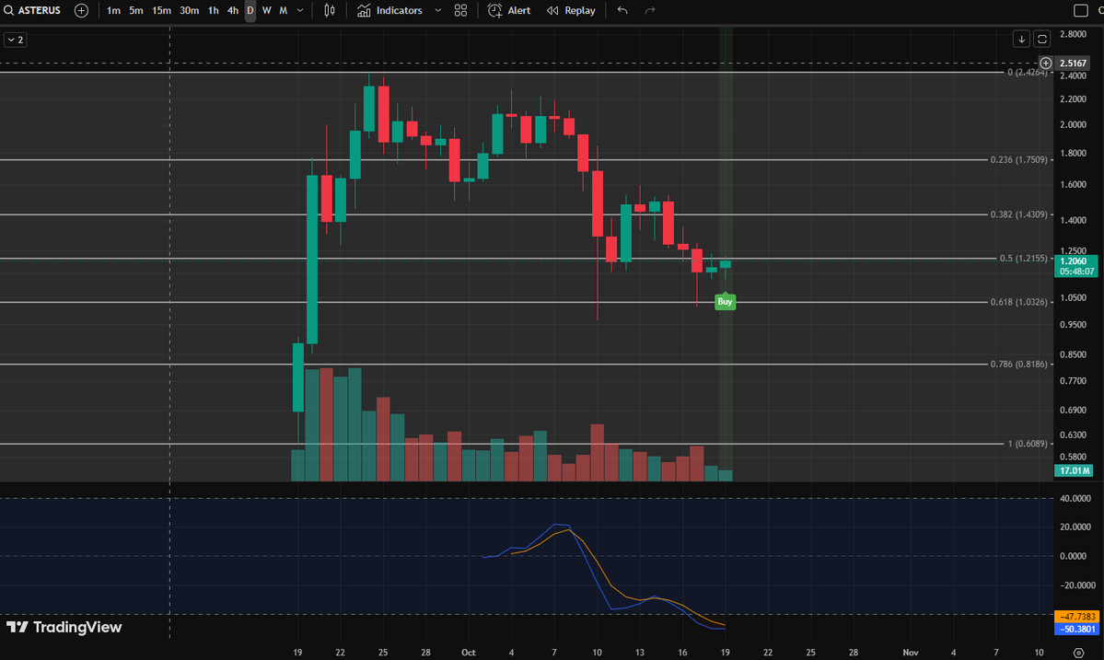
Task: Select the 1m timeframe
Action: (113, 10)
